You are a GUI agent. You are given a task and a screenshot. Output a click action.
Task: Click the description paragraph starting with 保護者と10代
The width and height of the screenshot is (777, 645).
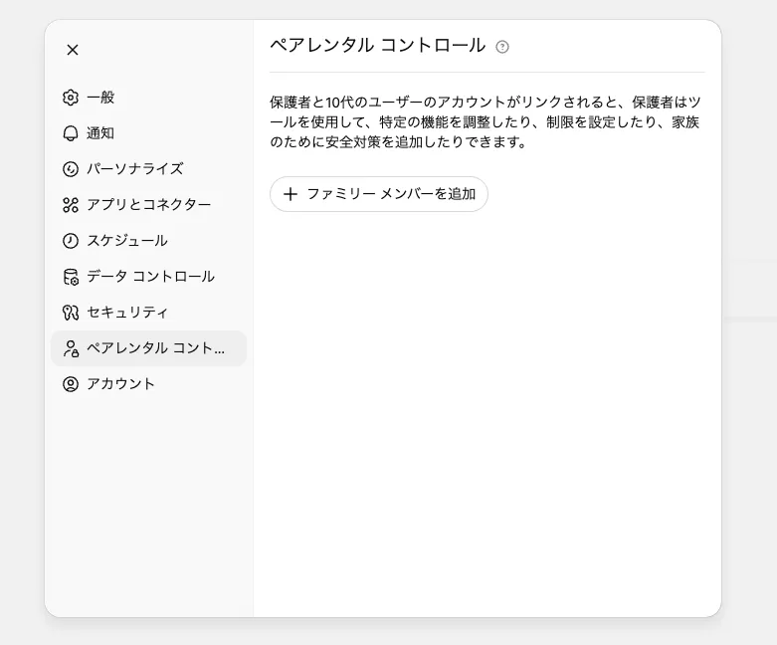486,122
